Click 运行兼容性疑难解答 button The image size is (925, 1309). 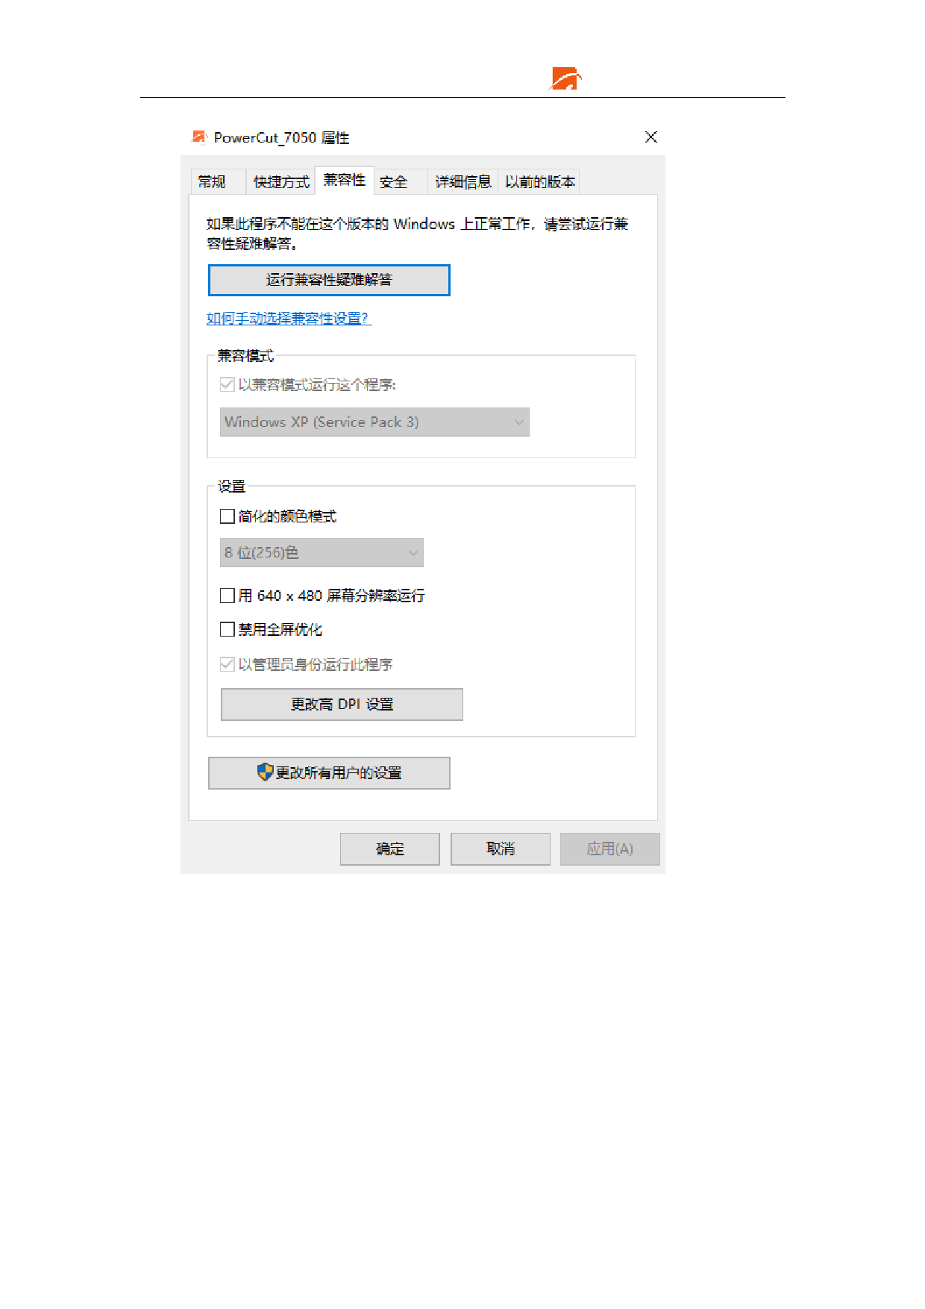(x=329, y=280)
